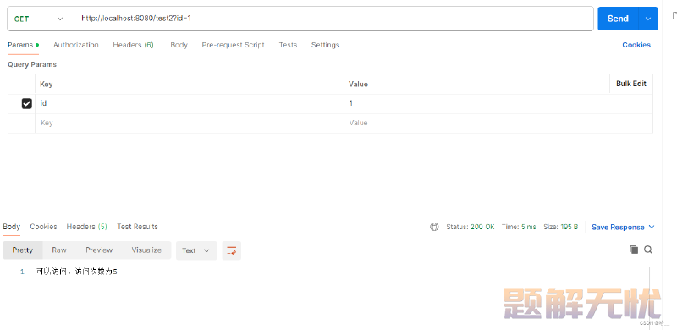Image resolution: width=677 pixels, height=330 pixels.
Task: Open the request Body tab
Action: (x=179, y=45)
